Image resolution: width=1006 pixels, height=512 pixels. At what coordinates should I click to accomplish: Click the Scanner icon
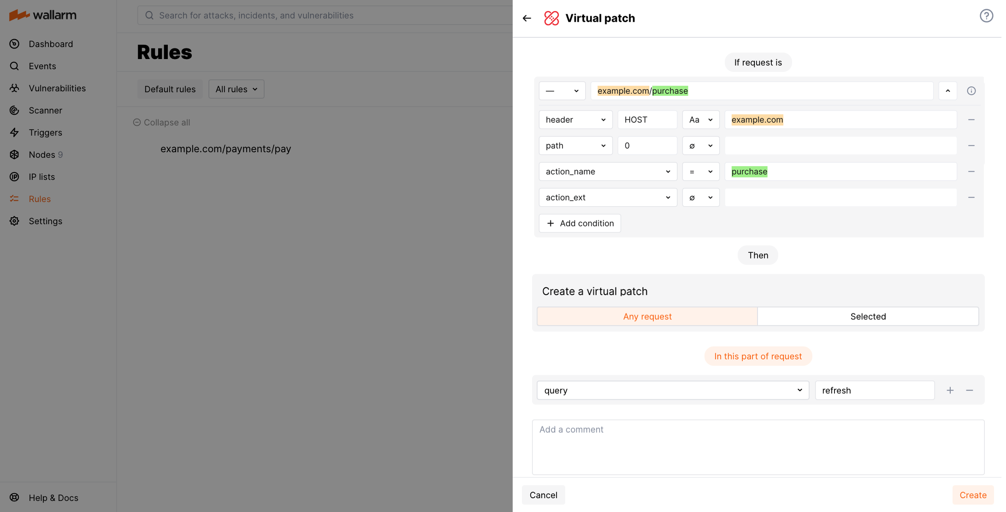coord(14,110)
